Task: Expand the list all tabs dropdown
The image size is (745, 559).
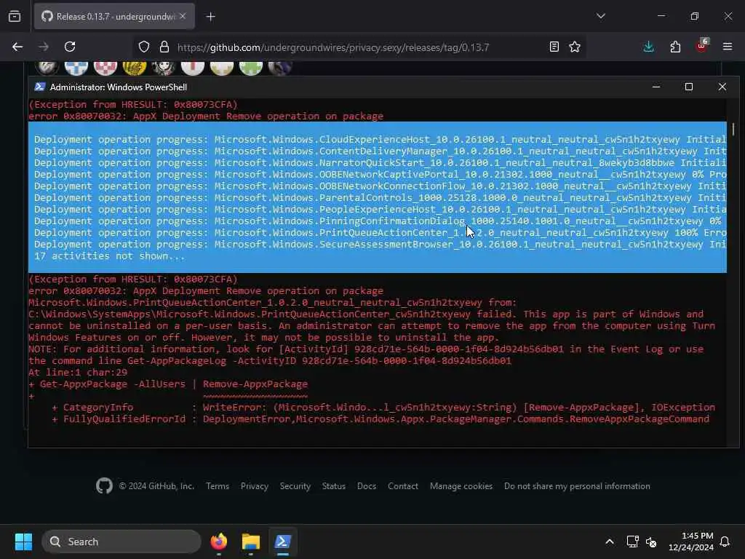Action: [x=600, y=16]
